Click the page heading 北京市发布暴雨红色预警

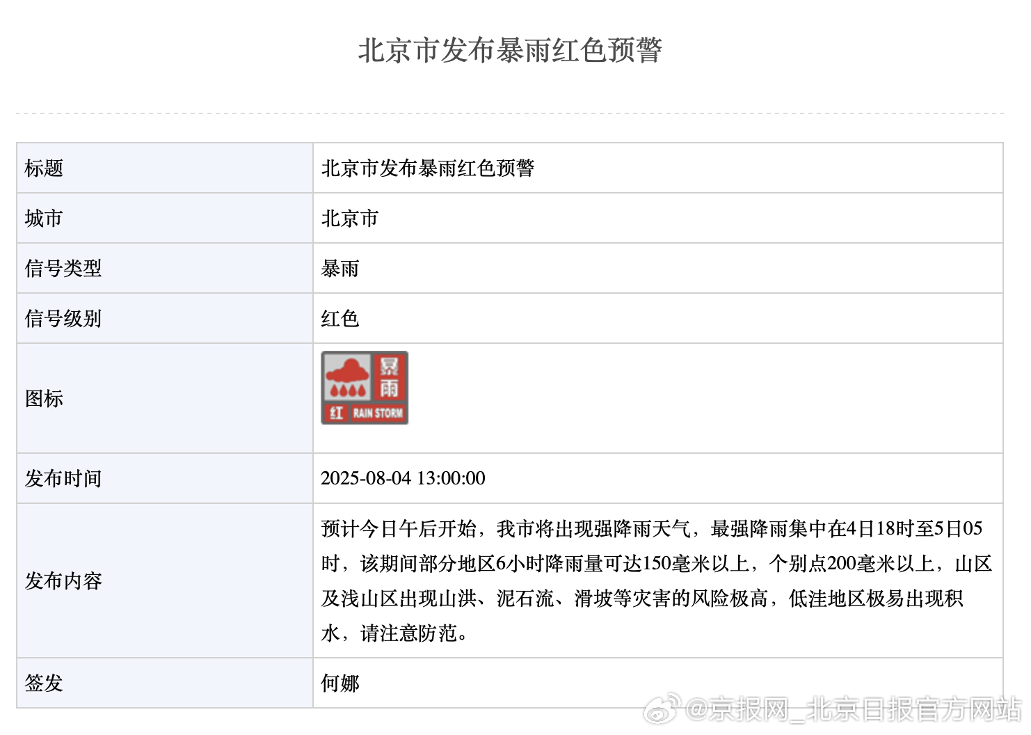510,50
